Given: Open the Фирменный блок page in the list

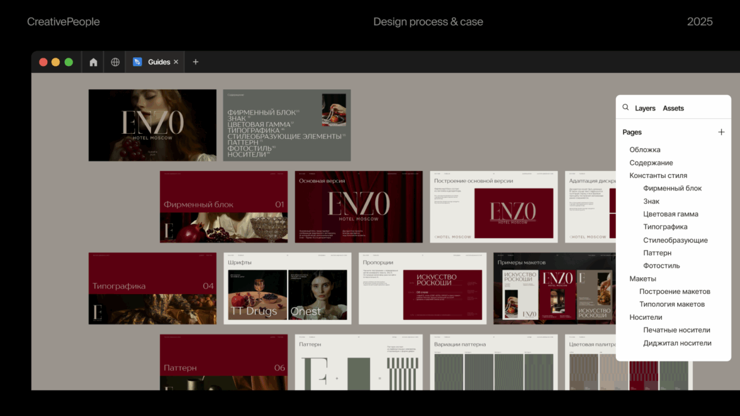Looking at the screenshot, I should pos(672,188).
